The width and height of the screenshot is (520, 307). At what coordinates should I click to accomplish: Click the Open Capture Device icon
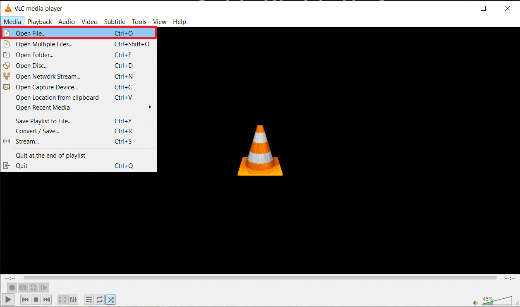coord(7,87)
